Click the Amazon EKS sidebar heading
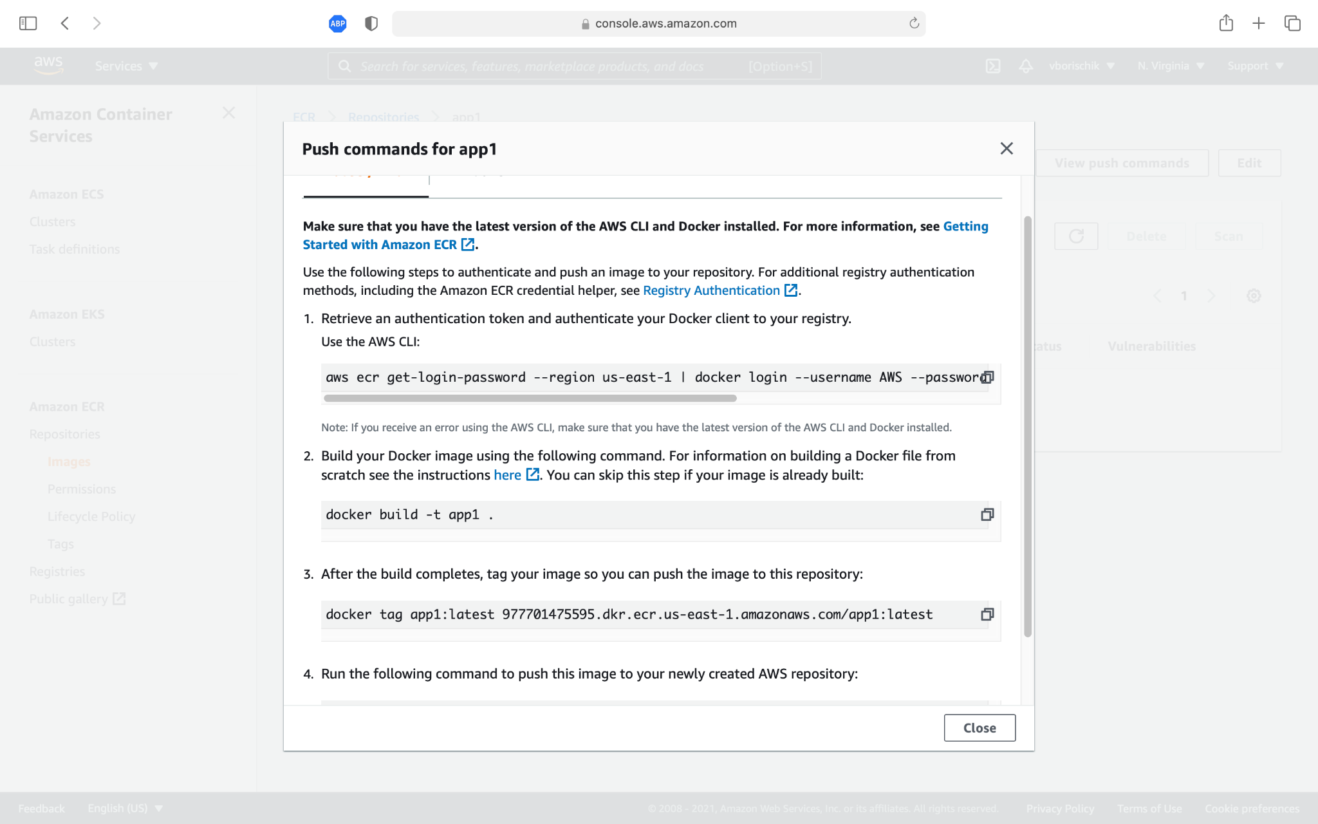 tap(67, 314)
